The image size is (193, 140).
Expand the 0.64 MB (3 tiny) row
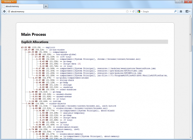[52, 125]
